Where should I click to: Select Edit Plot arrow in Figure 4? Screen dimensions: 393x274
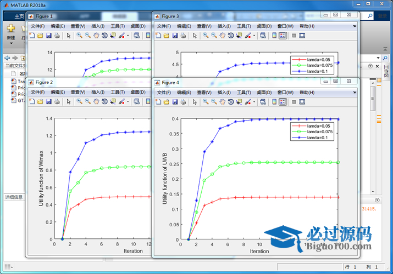pyautogui.click(x=195, y=102)
